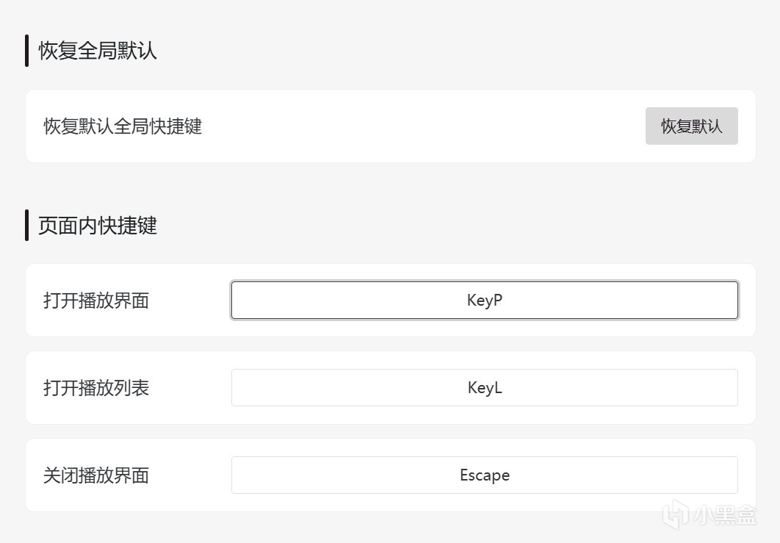Focus the 打开播放界面 shortcut input

coord(484,301)
